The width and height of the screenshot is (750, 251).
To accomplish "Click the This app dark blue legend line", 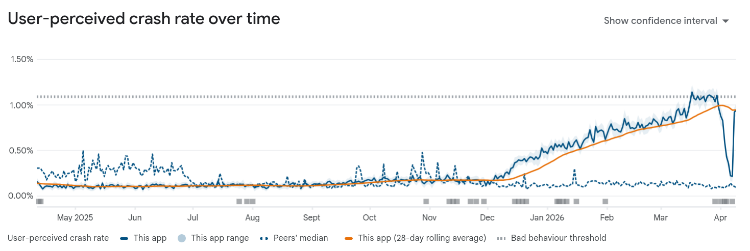I will (123, 238).
